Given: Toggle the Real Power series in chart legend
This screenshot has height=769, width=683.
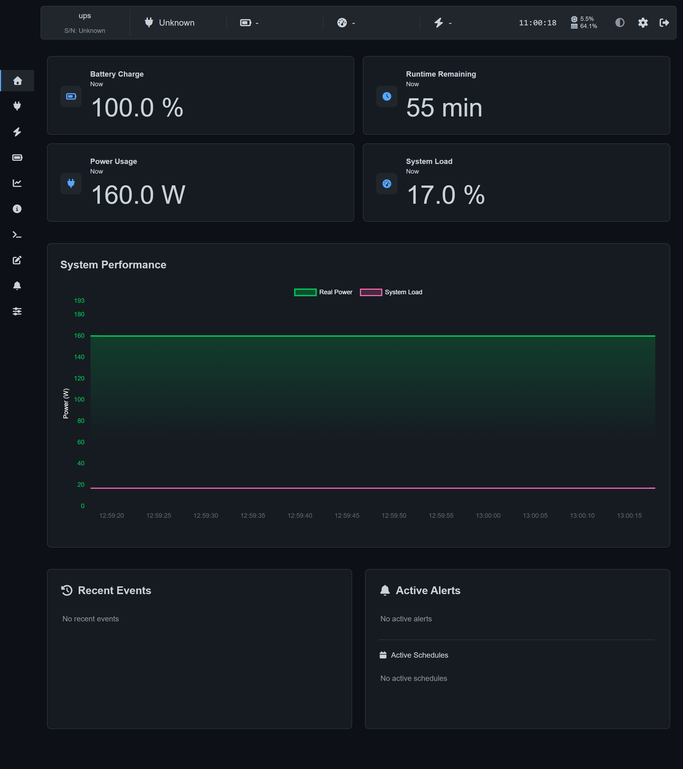Looking at the screenshot, I should 323,292.
